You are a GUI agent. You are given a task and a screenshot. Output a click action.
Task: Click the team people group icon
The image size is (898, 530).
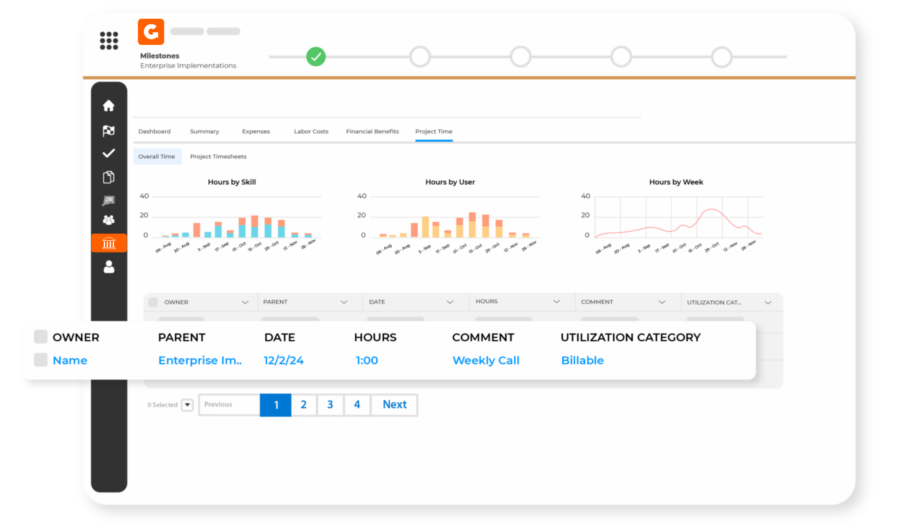click(109, 220)
